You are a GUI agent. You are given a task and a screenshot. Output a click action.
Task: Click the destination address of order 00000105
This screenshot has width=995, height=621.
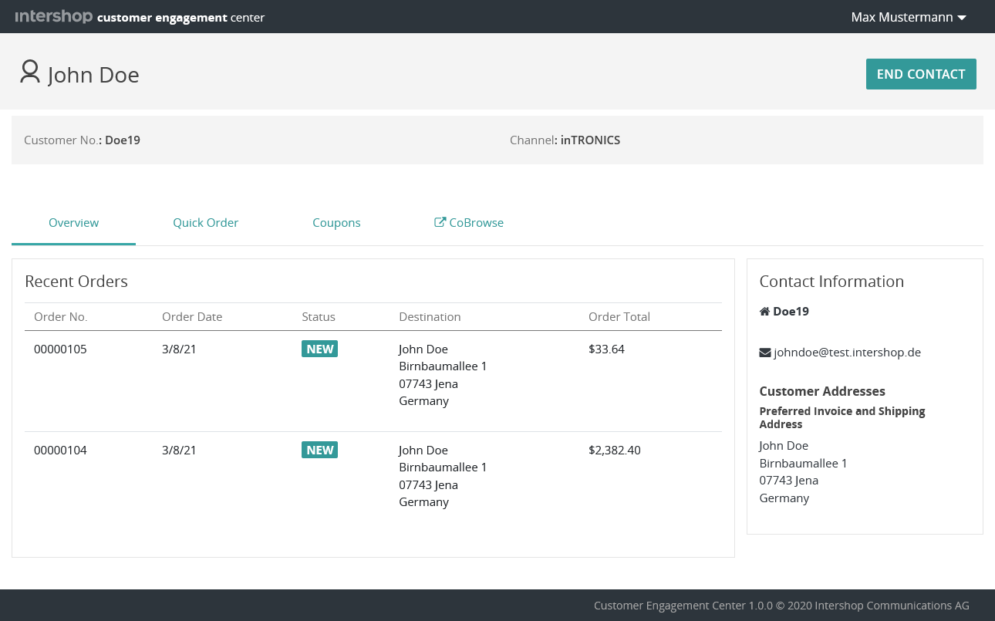pyautogui.click(x=443, y=375)
